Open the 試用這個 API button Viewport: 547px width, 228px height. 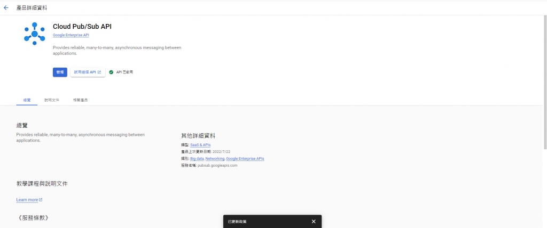(88, 72)
